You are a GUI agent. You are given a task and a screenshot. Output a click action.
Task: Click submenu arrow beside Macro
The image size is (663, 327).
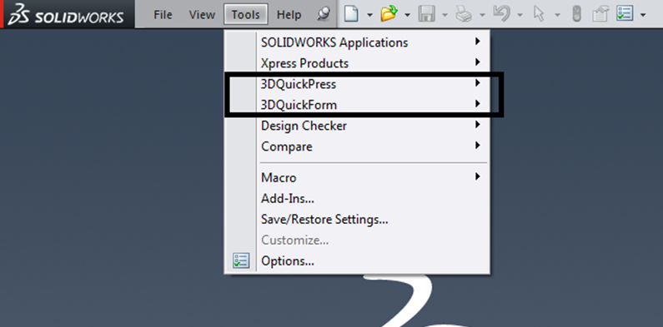(477, 176)
